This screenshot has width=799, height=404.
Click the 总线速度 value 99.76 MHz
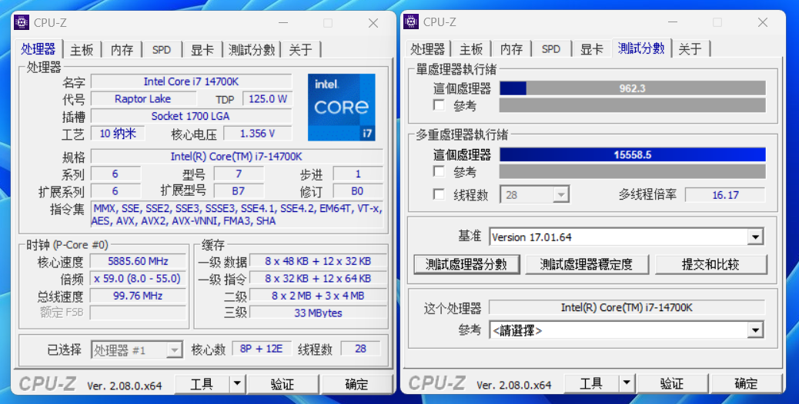(138, 296)
